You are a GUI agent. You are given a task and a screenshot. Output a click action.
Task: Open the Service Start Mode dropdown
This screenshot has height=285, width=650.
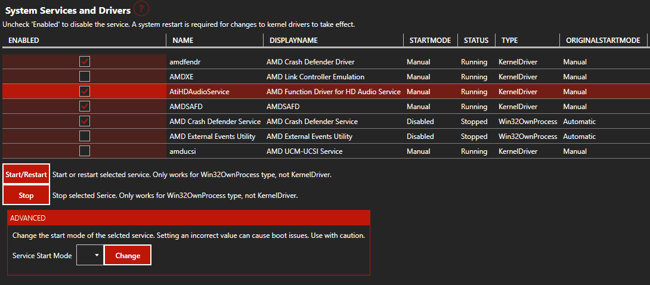[89, 255]
